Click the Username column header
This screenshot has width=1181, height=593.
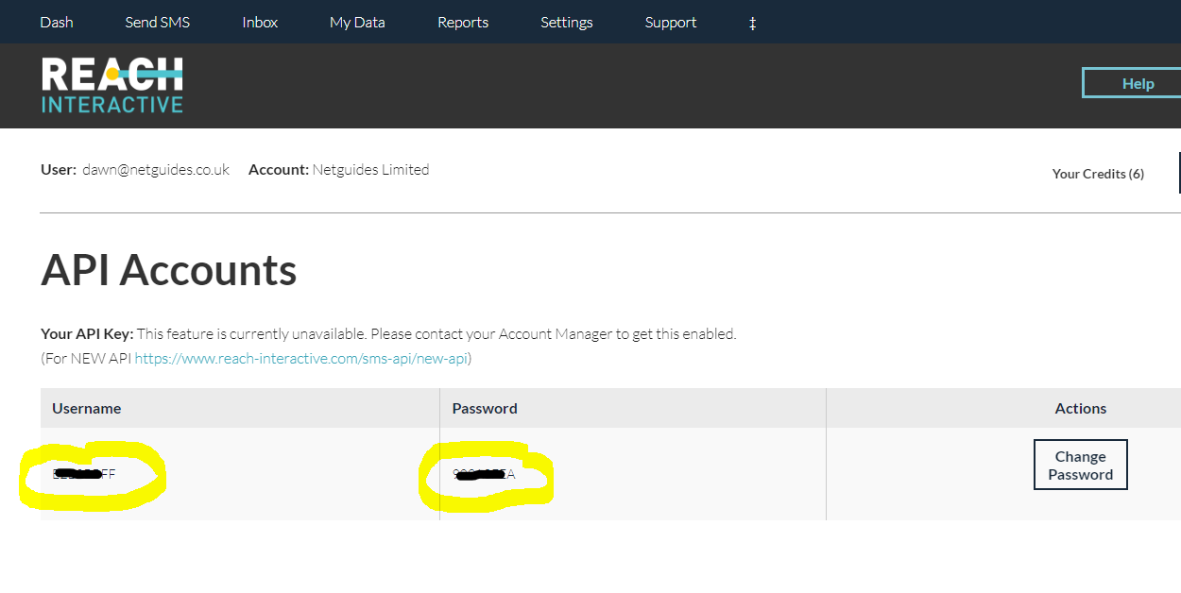87,409
